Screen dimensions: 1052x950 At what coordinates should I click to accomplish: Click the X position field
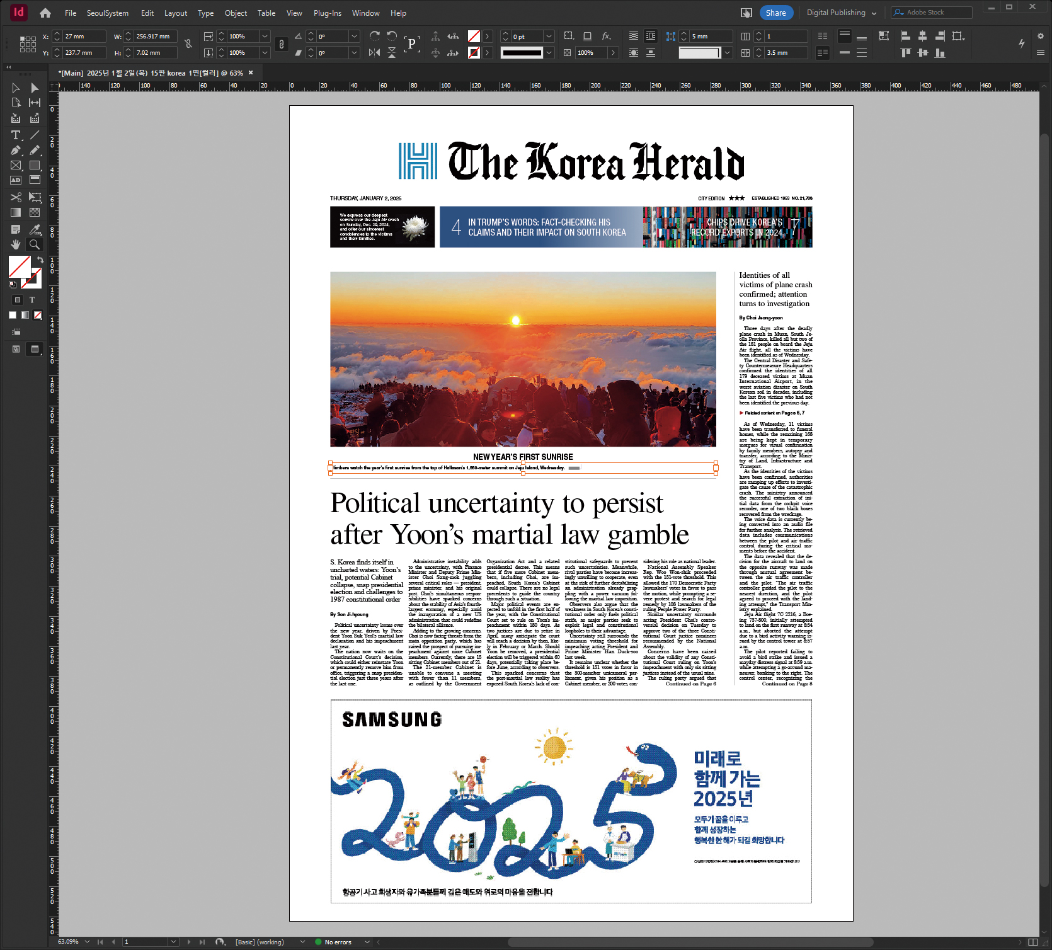tap(84, 37)
